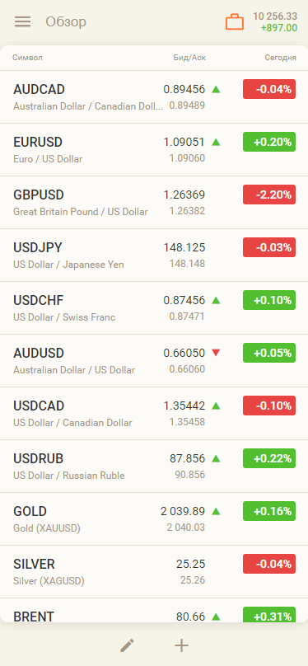Click the +0.10% badge for USDCHF
This screenshot has height=666, width=308.
(269, 300)
